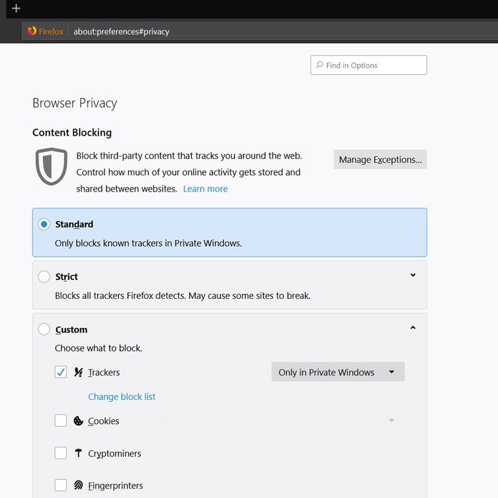Click the Change block list link
The image size is (498, 498).
[x=122, y=397]
